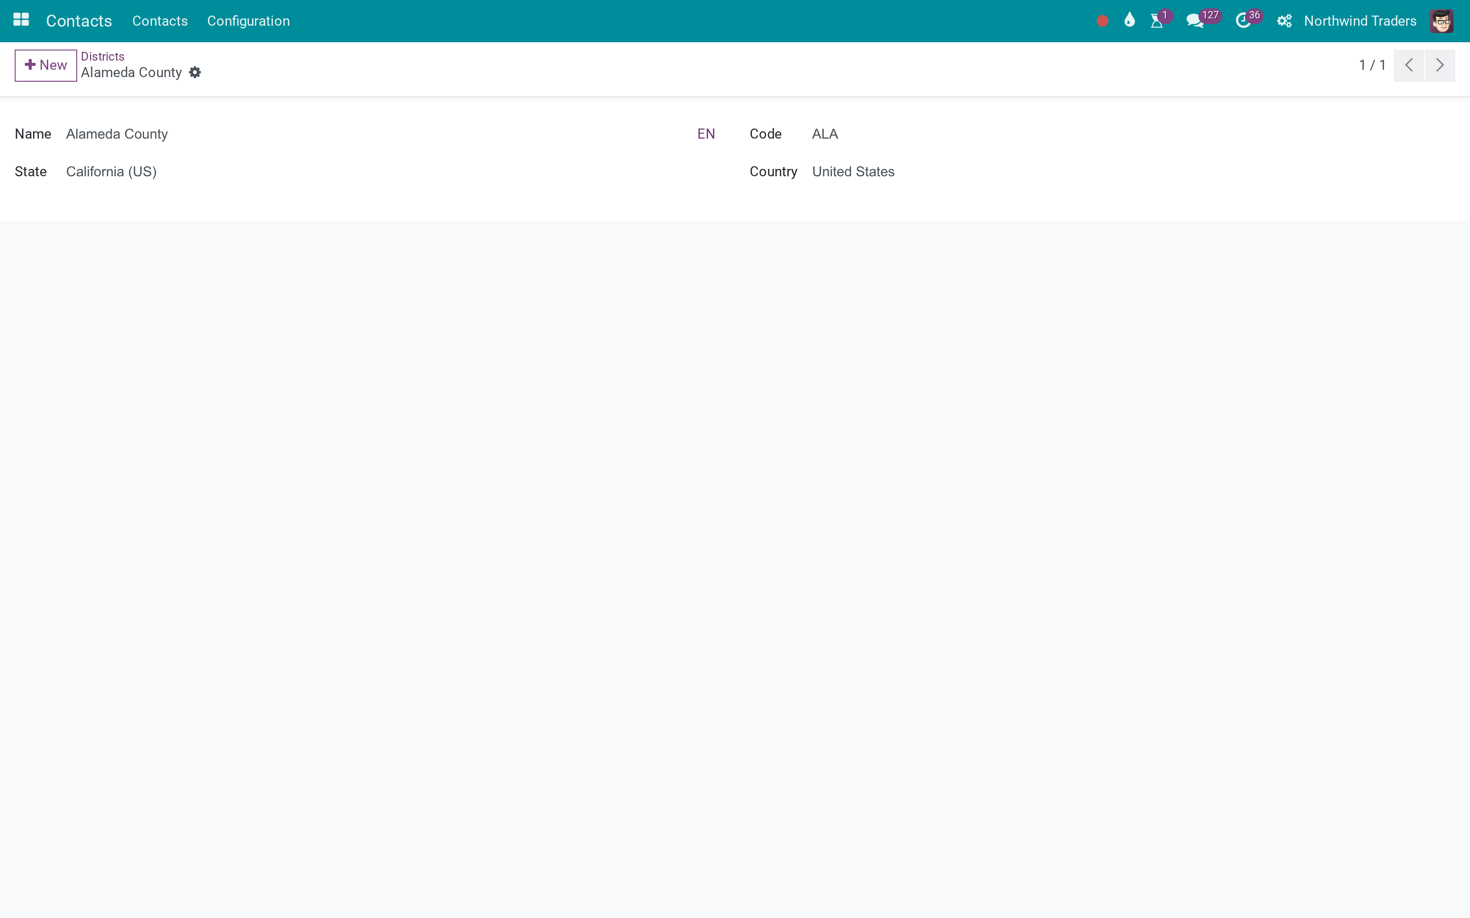Open the Configuration menu
1470x918 pixels.
249,21
